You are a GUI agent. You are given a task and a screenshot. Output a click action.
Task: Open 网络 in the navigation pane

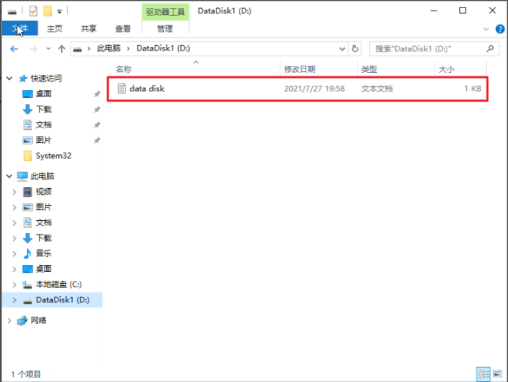pyautogui.click(x=38, y=320)
